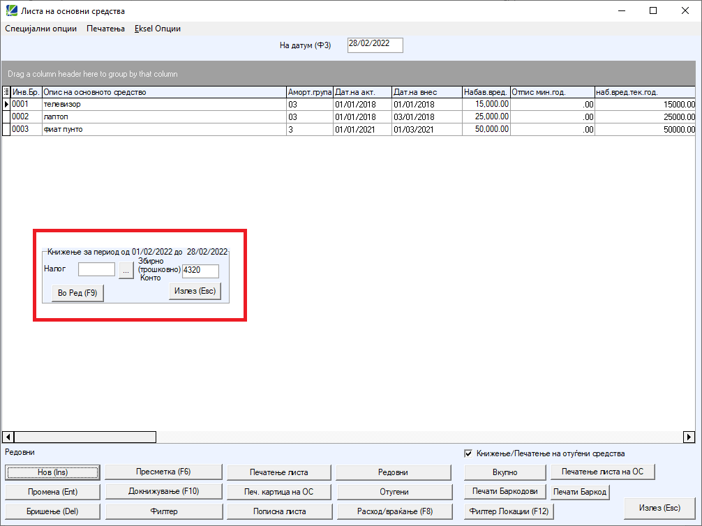
Task: Click the Пресметка (F6) button
Action: pyautogui.click(x=163, y=472)
